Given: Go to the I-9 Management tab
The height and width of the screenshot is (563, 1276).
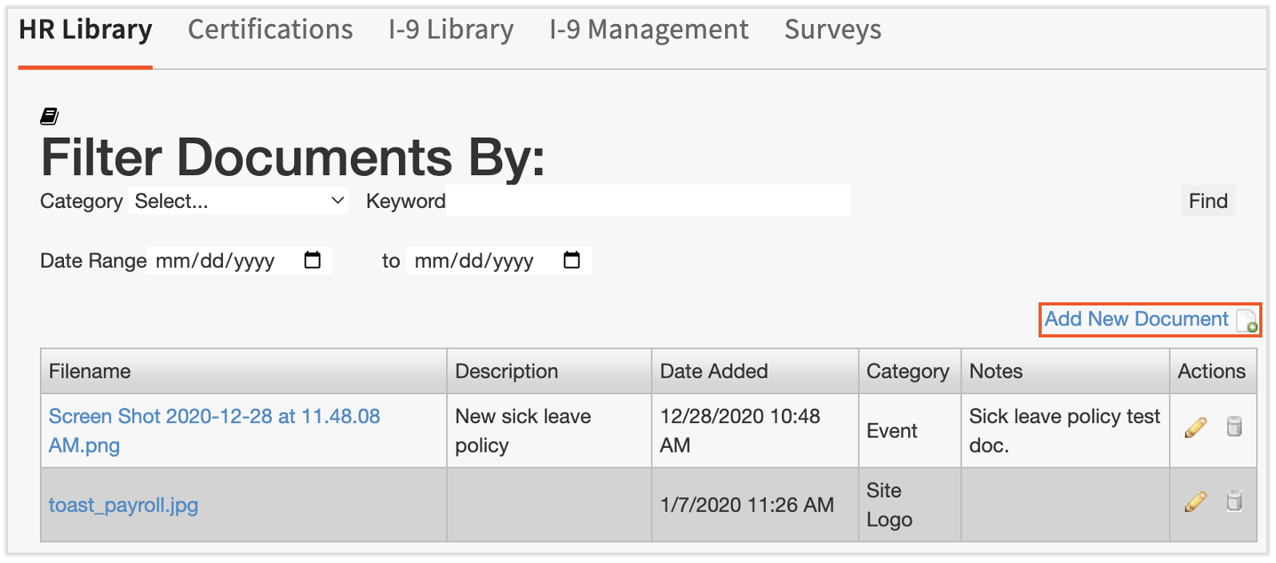Looking at the screenshot, I should click(648, 30).
